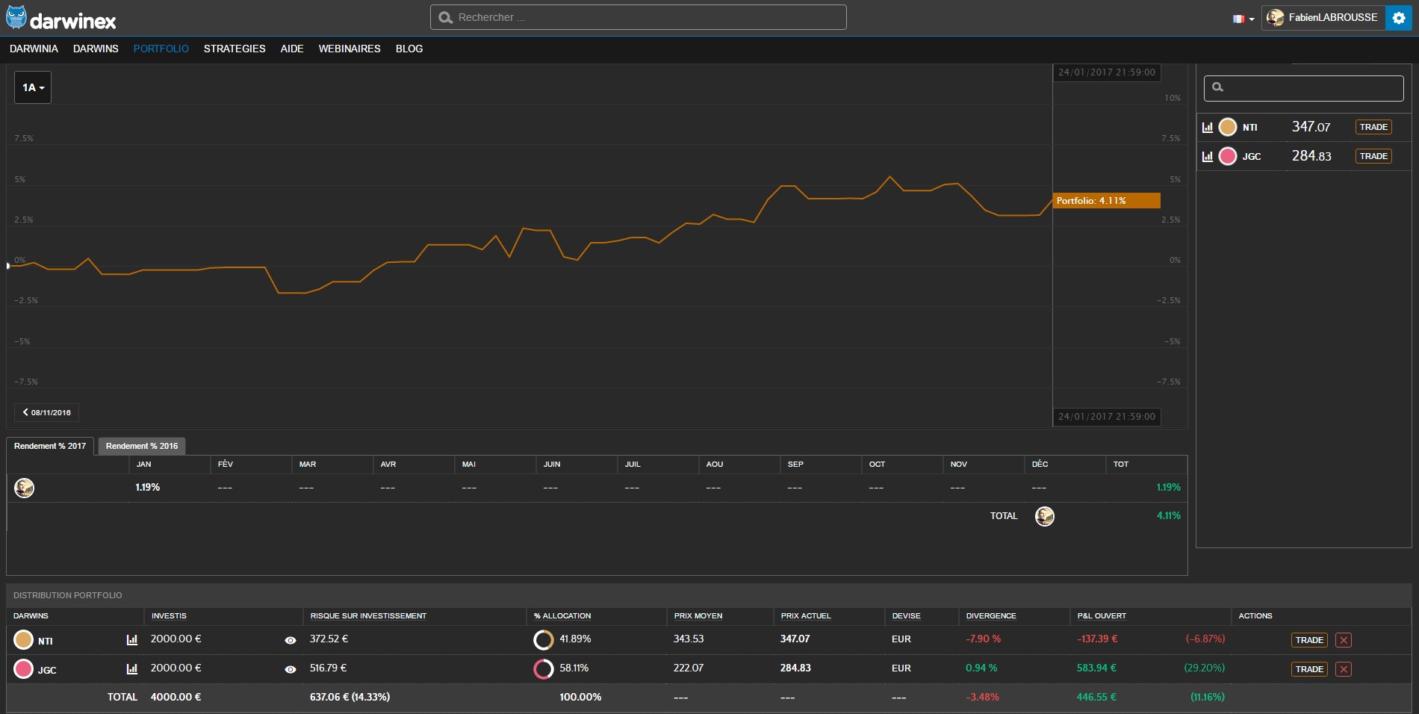The height and width of the screenshot is (714, 1419).
Task: Open JGC chart icon in watchlist
Action: point(1207,156)
